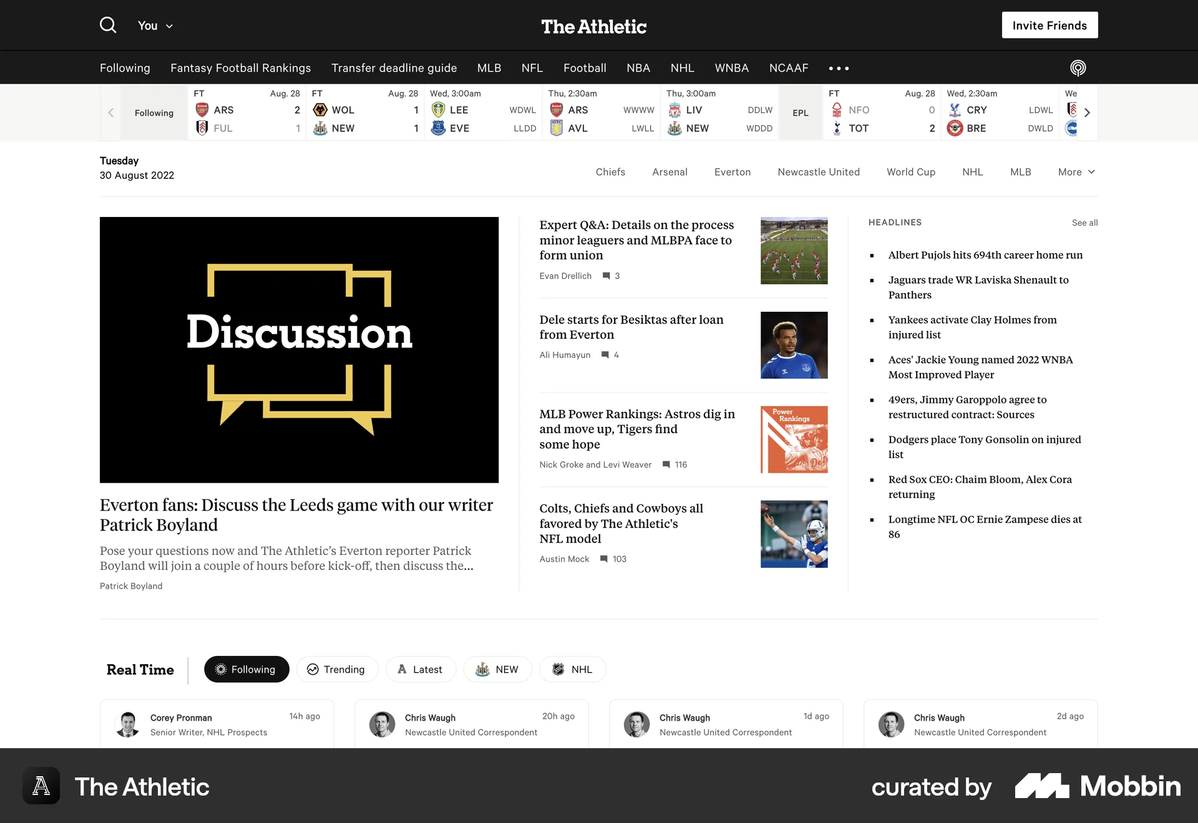Select the Newcastle crest icon on the NEW filter pill

482,669
